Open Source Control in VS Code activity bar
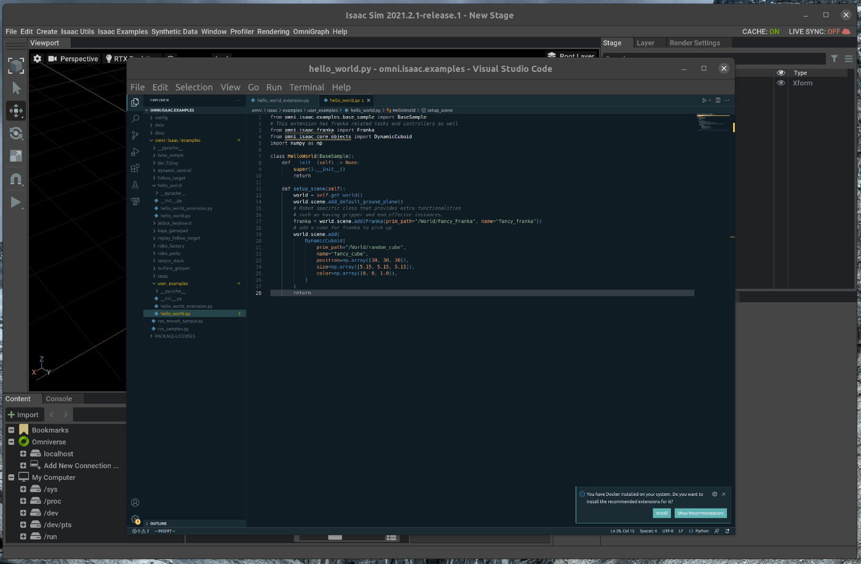Screen dimensions: 861x564 (x=135, y=135)
